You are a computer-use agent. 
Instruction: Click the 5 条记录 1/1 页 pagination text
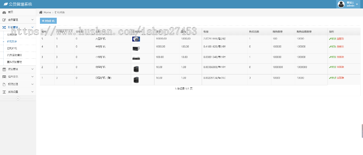[x=184, y=89]
